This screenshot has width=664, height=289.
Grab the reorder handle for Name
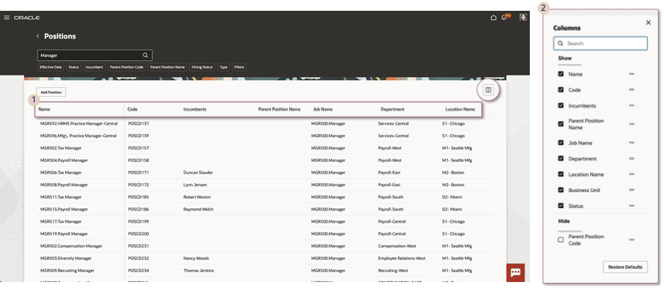(632, 74)
